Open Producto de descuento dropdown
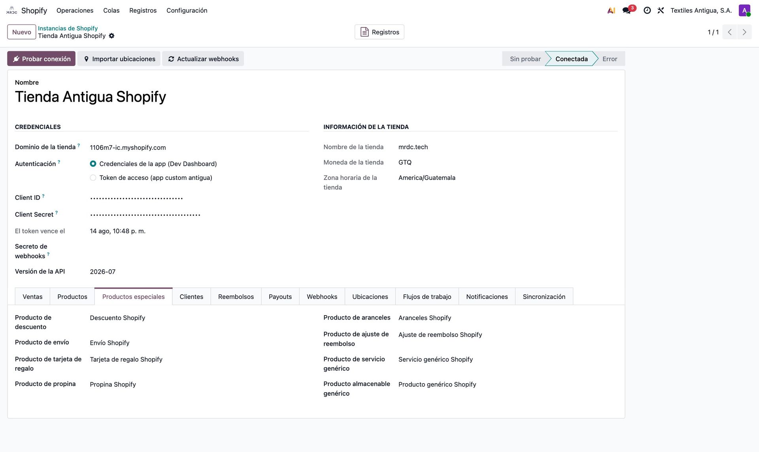The width and height of the screenshot is (759, 452). (199, 318)
